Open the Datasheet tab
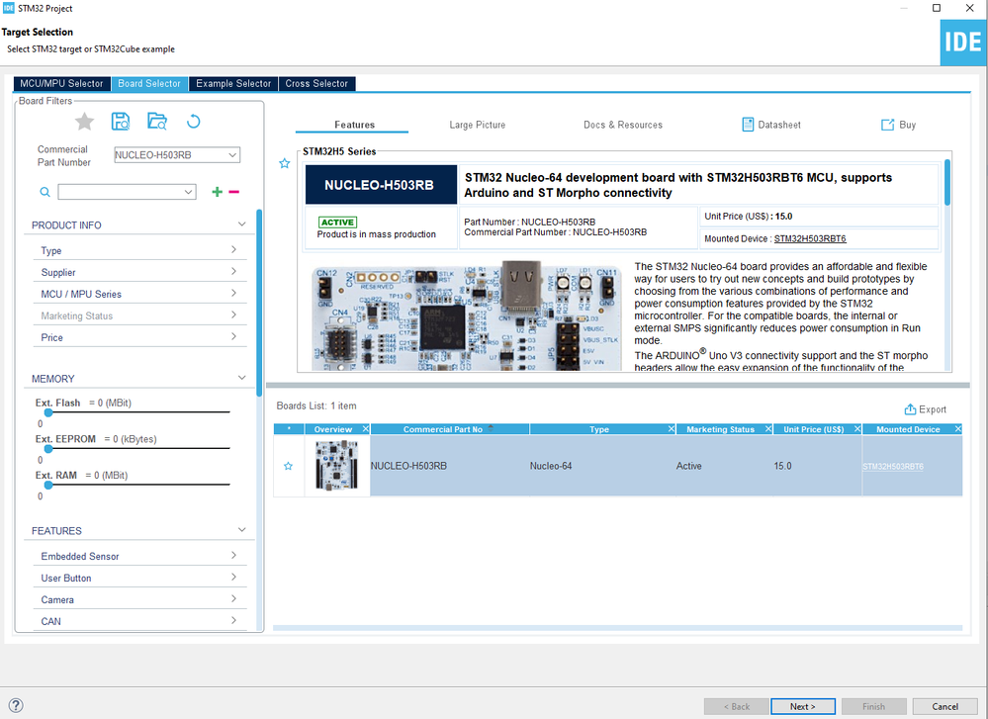Viewport: 988px width, 719px height. 771,125
